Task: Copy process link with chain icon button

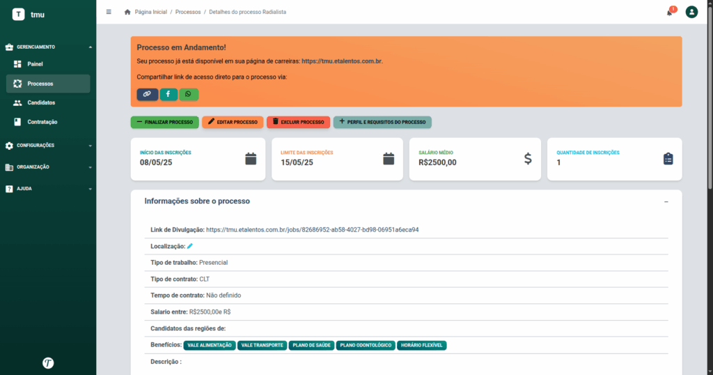Action: coord(148,94)
